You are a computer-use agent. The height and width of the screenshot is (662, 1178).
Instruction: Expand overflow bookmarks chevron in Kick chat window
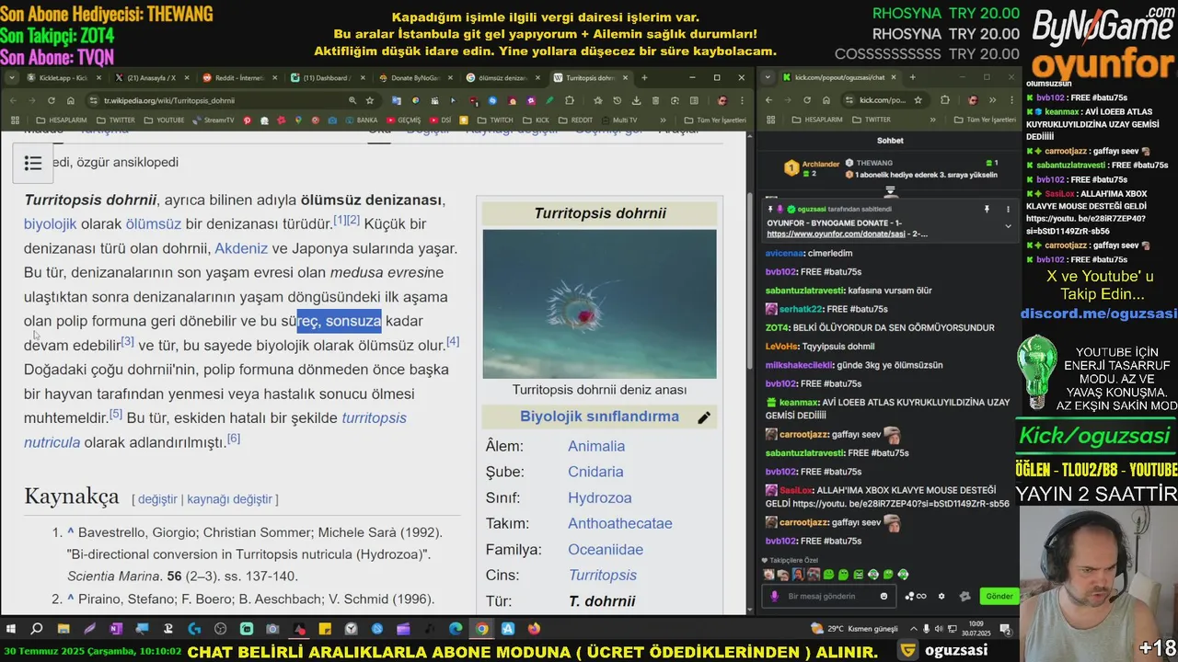(x=931, y=120)
